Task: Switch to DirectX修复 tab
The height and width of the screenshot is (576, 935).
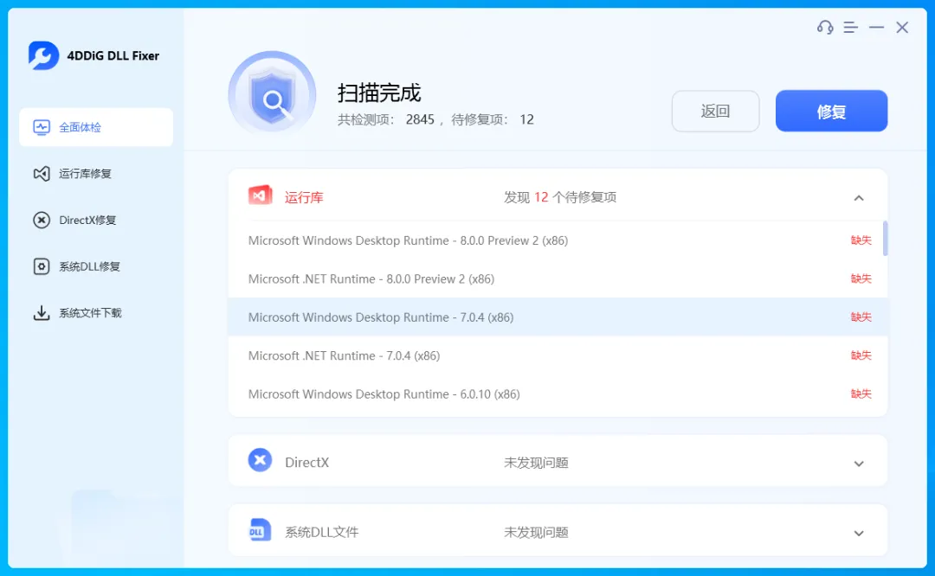Action: (96, 221)
